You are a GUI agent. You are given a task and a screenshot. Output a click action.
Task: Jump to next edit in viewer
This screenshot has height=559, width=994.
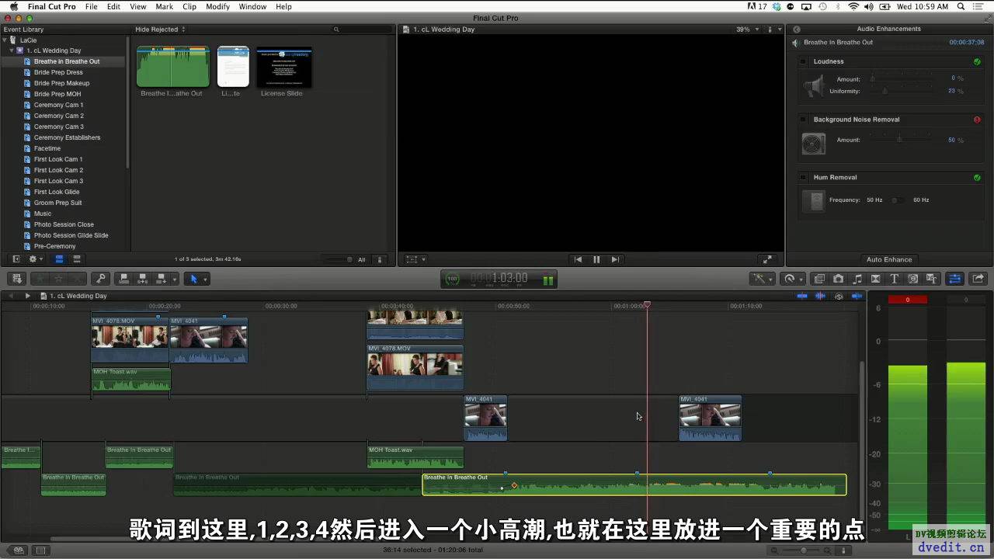point(615,259)
